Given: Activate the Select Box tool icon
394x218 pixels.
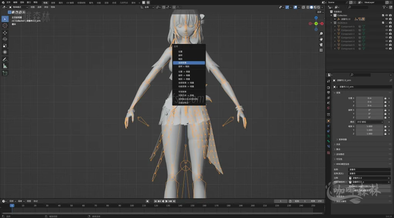Looking at the screenshot, I should click(x=5, y=19).
